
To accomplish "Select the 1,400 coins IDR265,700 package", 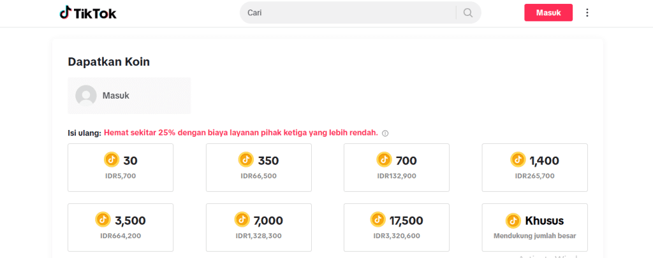I will [534, 167].
